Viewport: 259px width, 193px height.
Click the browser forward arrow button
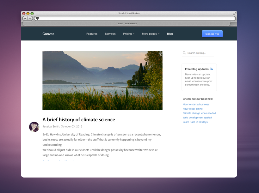point(30,18)
